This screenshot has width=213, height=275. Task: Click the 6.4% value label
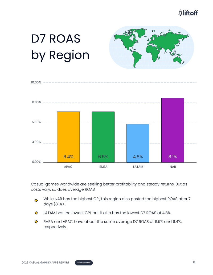click(68, 156)
